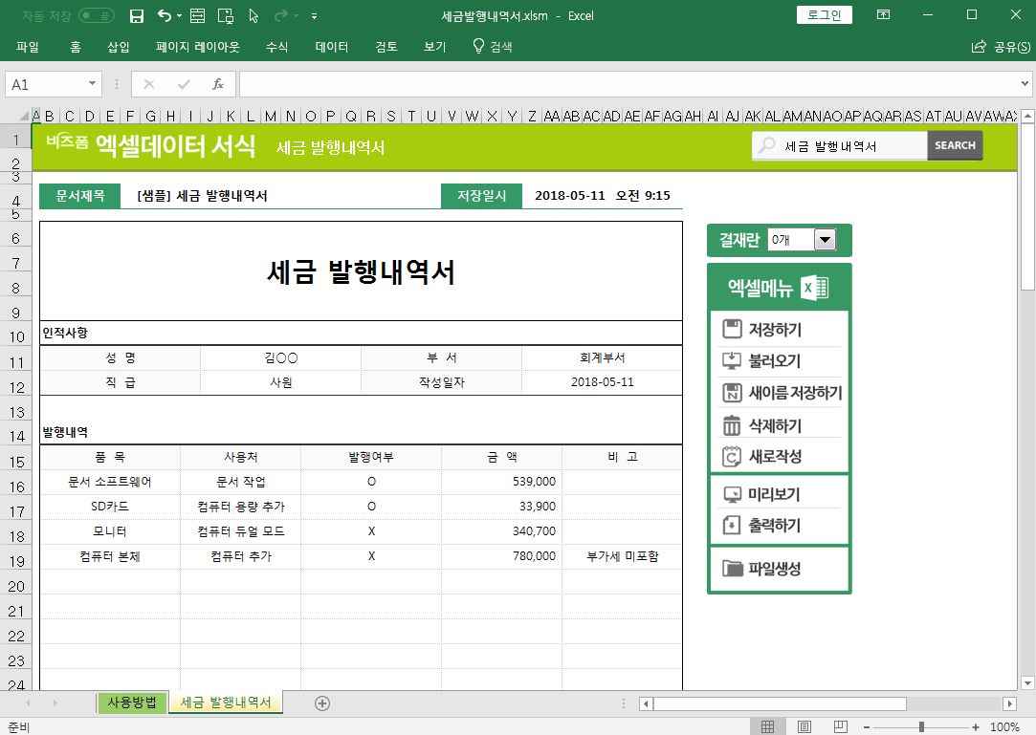Switch to Page Break Preview icon
This screenshot has width=1036, height=735.
(841, 727)
